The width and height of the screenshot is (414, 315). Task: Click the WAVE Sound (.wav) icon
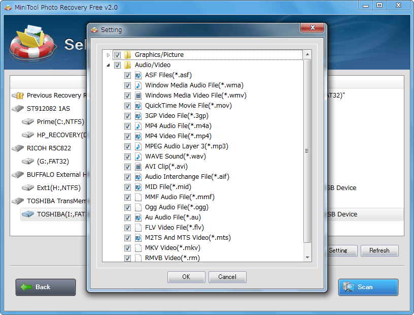coord(138,156)
